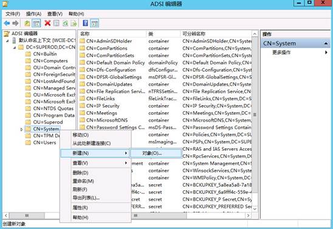The height and width of the screenshot is (229, 333).
Task: Toggle the Show/Hide console tree icon
Action: [36, 23]
